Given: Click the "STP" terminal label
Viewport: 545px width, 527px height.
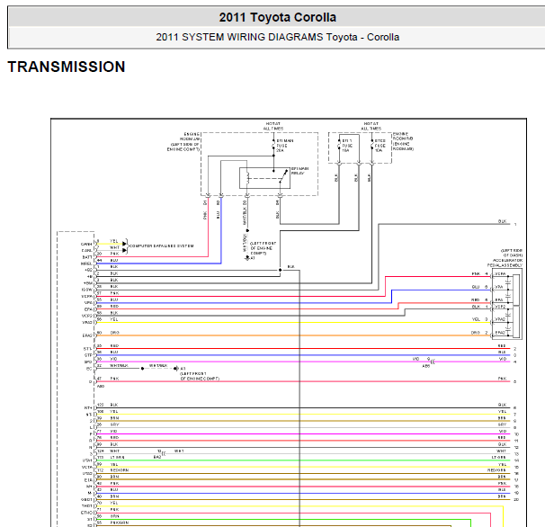Looking at the screenshot, I should (x=88, y=355).
